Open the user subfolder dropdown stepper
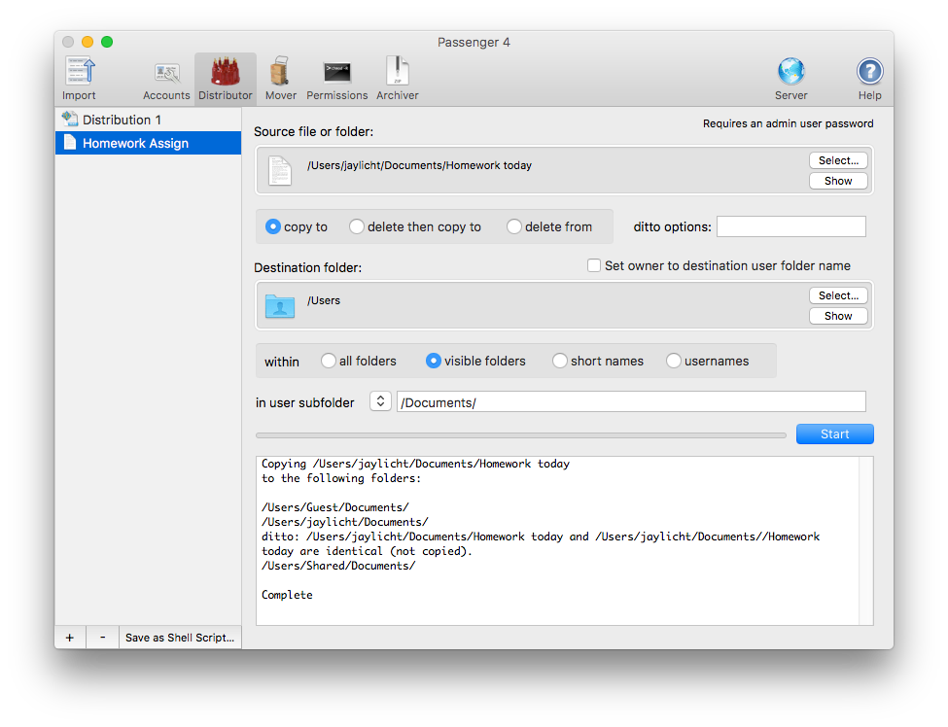Screen dimensions: 948x727 pyautogui.click(x=380, y=401)
